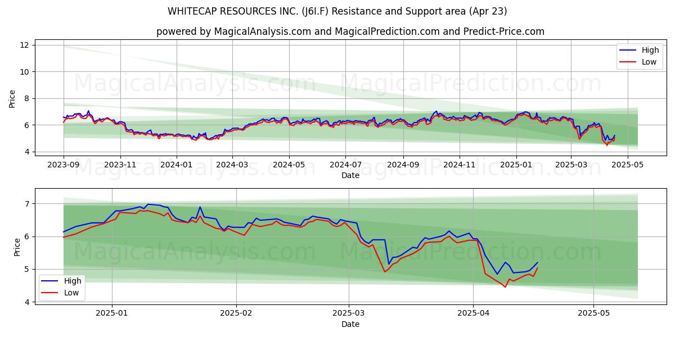This screenshot has height=337, width=675.
Task: Click the '5' price tick on bottom chart
Action: tap(28, 270)
